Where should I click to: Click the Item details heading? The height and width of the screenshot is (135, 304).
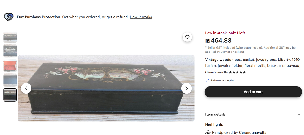215,115
